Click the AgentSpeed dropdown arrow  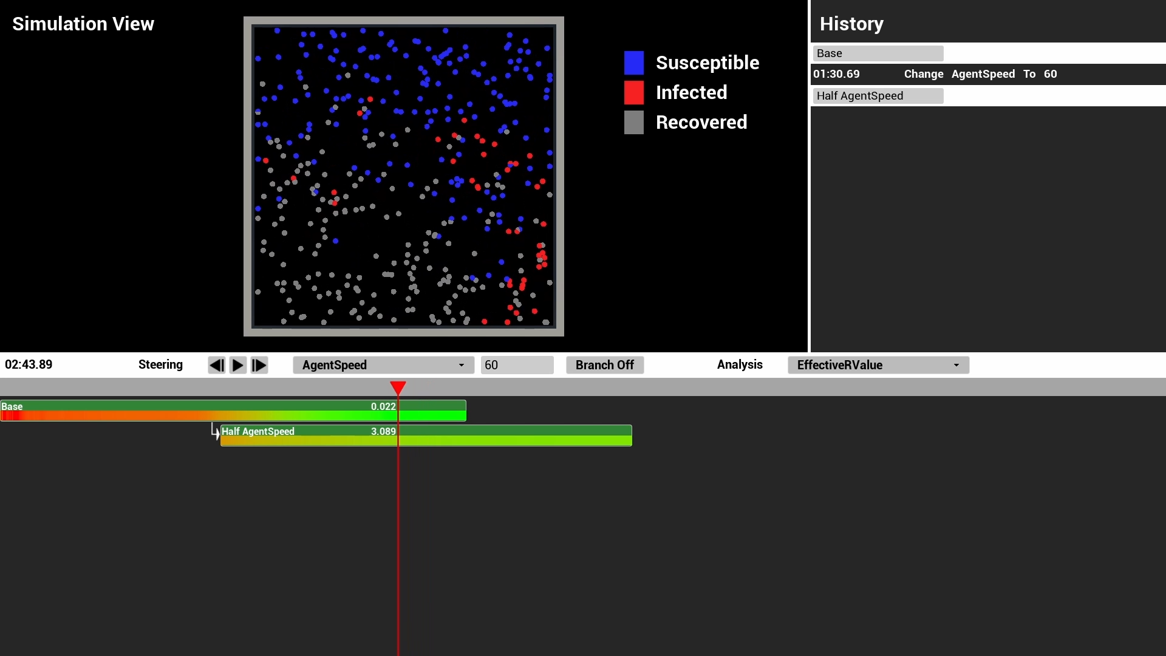[462, 365]
